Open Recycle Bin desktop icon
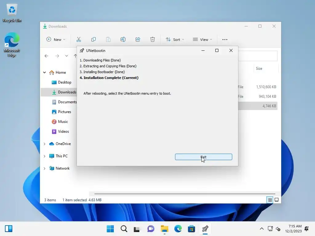 [x=12, y=13]
